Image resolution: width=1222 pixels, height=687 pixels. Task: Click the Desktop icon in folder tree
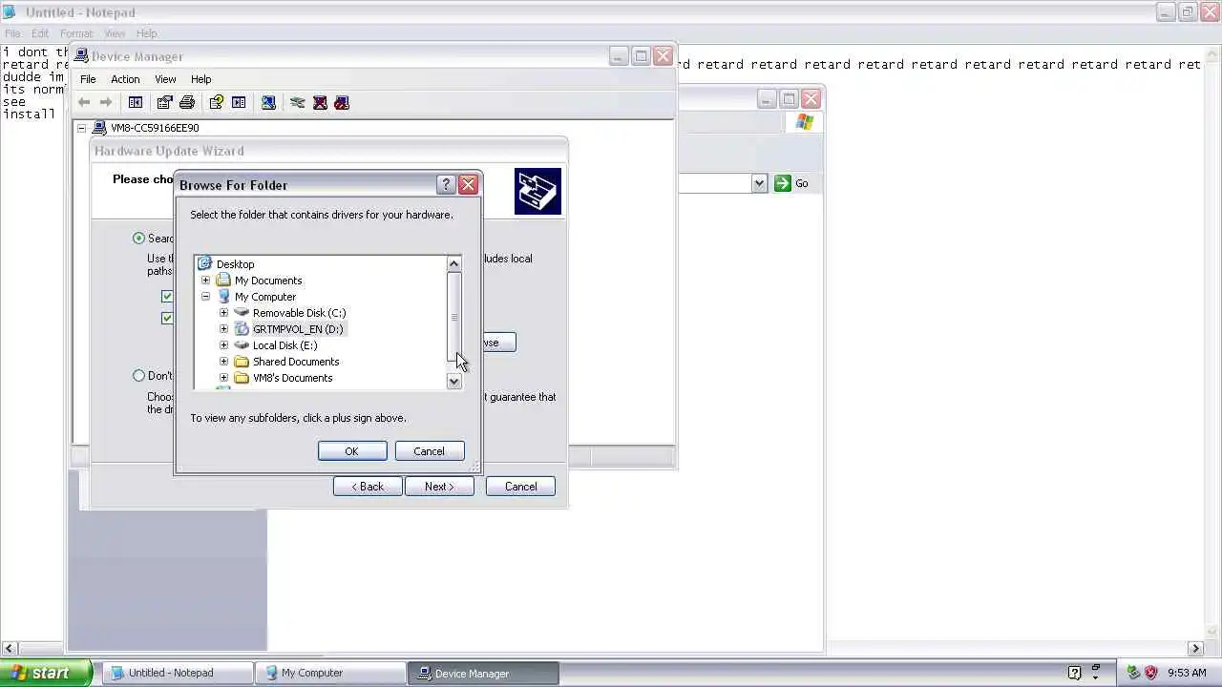pyautogui.click(x=204, y=264)
